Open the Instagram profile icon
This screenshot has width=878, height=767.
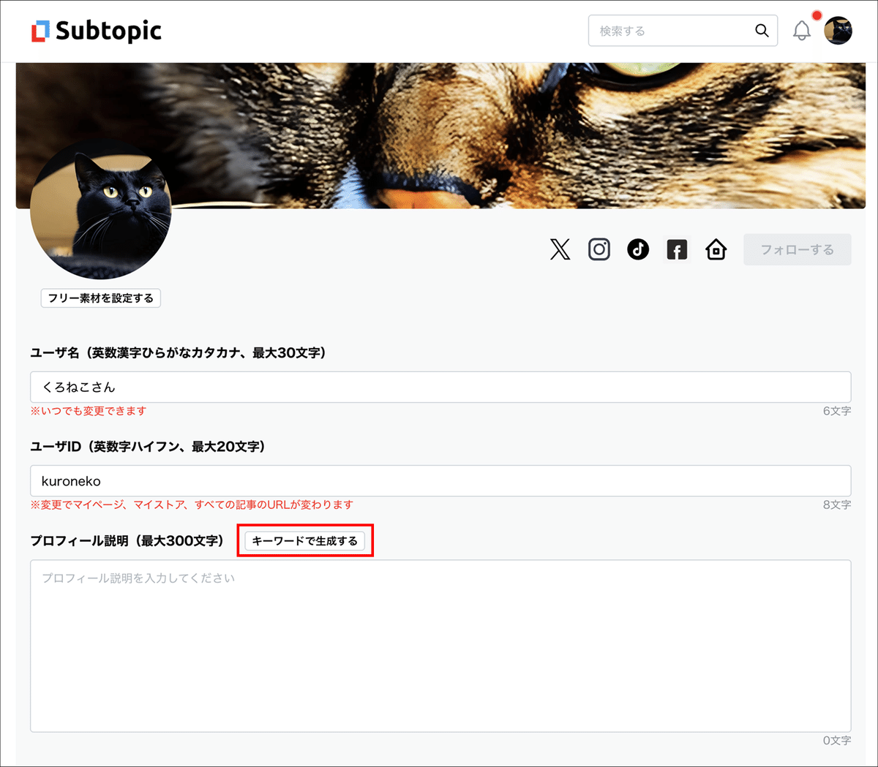click(x=599, y=249)
